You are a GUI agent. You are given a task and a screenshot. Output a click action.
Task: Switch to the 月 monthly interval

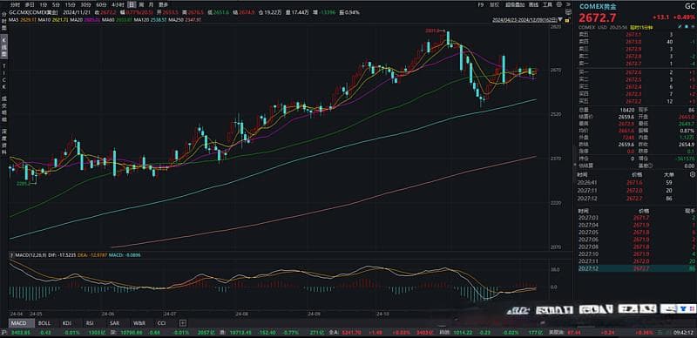152,4
